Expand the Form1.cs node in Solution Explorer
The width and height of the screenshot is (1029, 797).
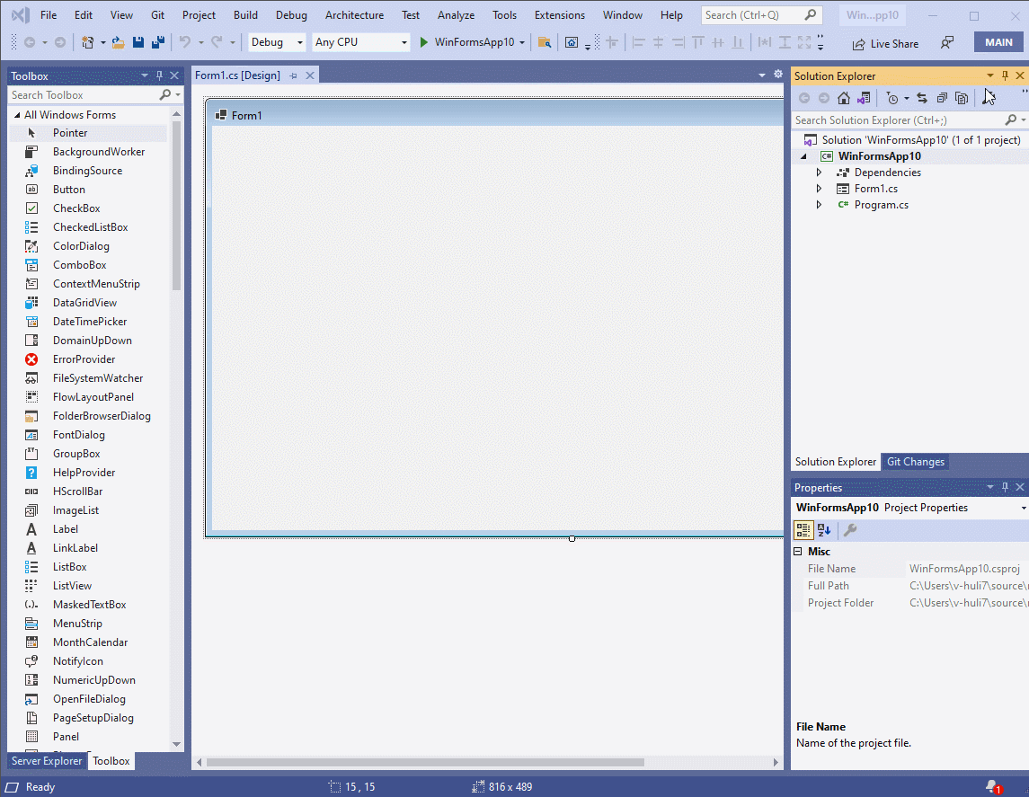[x=818, y=188]
